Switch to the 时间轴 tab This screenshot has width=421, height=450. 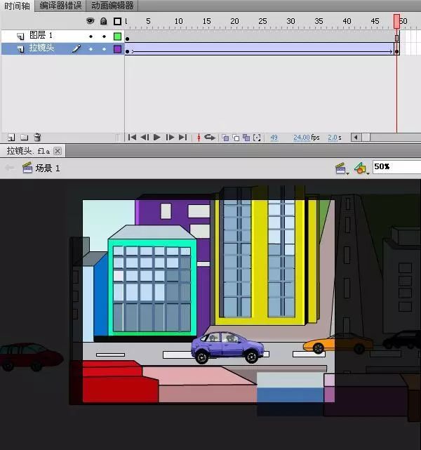tap(17, 6)
